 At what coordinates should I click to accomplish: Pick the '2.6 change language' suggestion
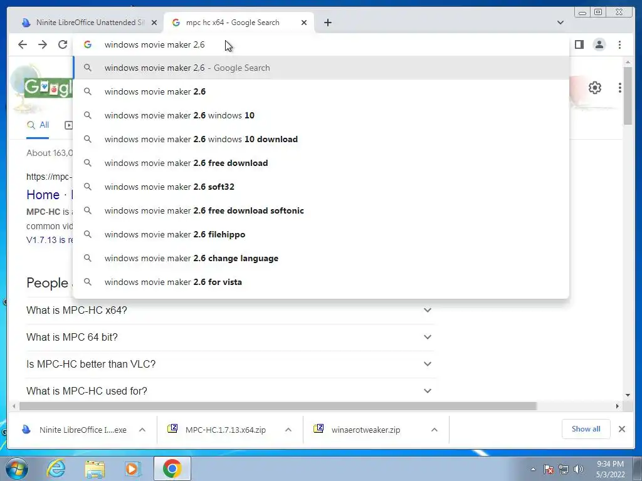[x=322, y=258]
